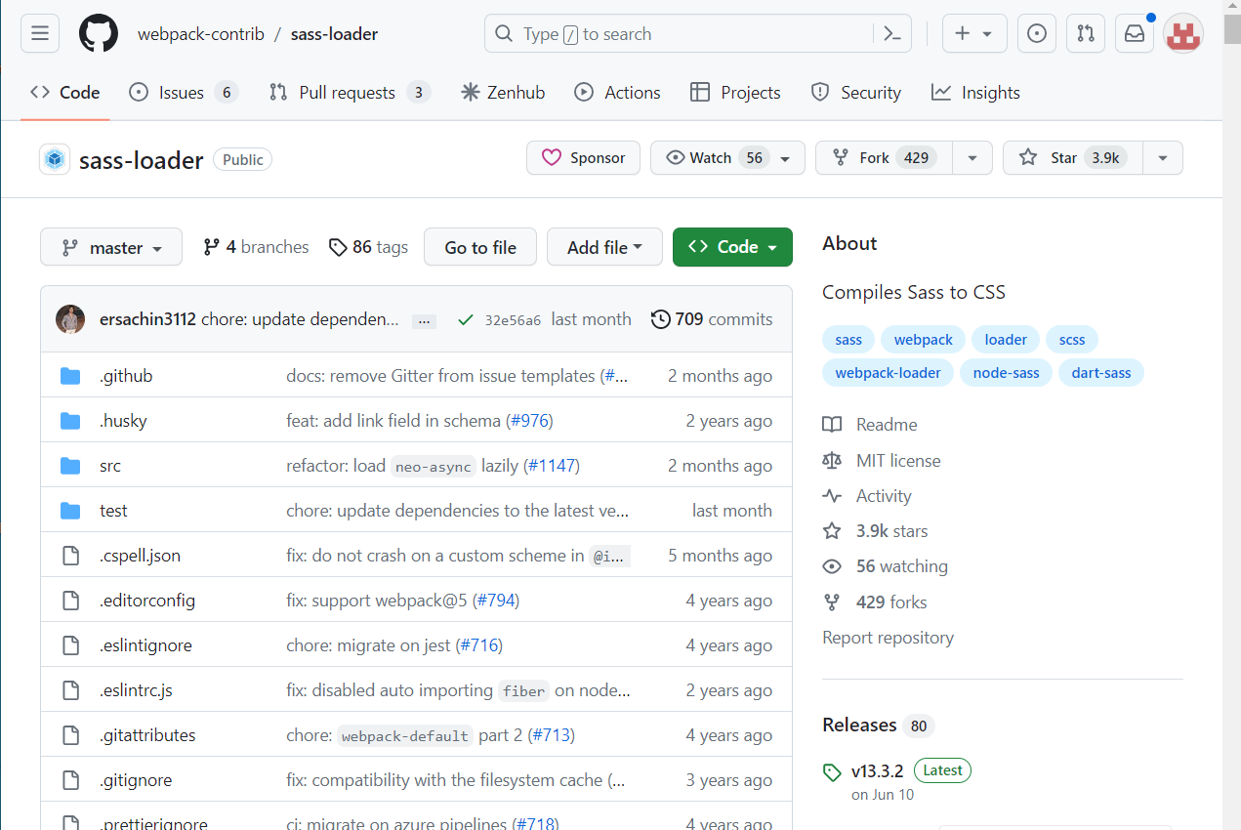
Task: Open the .github folder
Action: [126, 376]
